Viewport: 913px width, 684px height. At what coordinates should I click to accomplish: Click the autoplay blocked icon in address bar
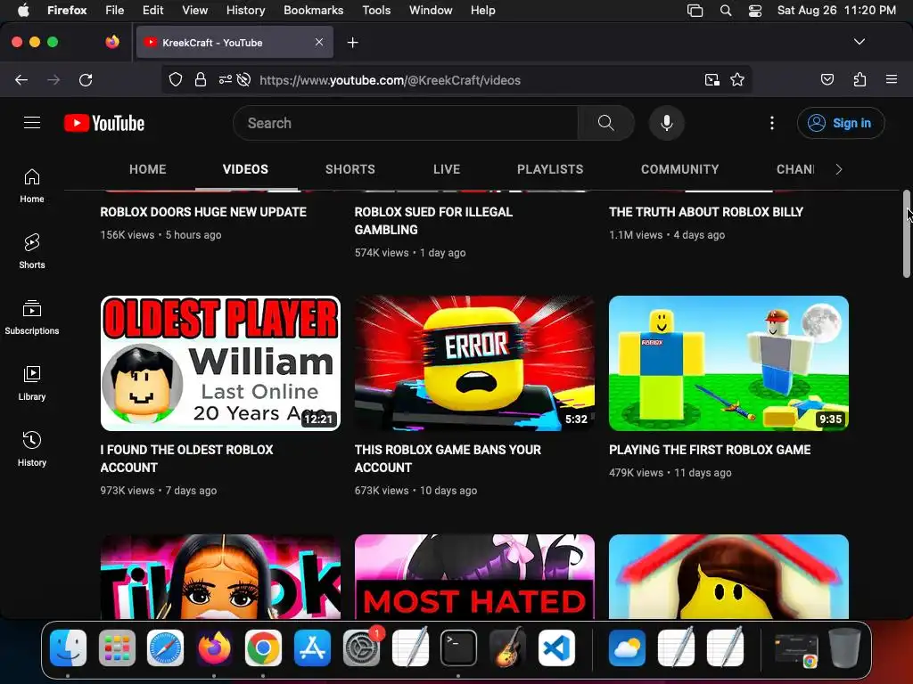coord(244,79)
